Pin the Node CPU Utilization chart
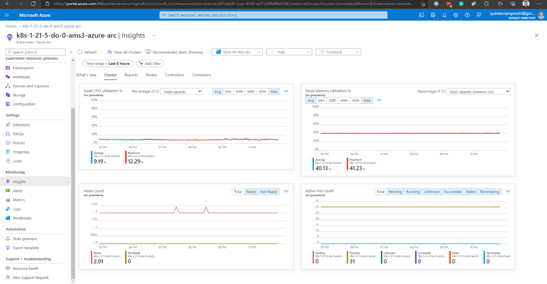Image resolution: width=547 pixels, height=284 pixels. click(286, 92)
